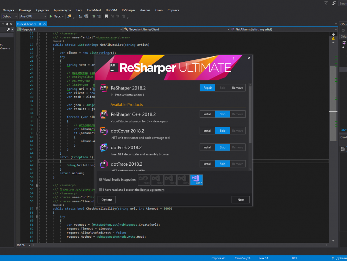The height and width of the screenshot is (261, 347).
Task: Open the Negociant.ItunesClient class dropdown
Action: coord(177,29)
